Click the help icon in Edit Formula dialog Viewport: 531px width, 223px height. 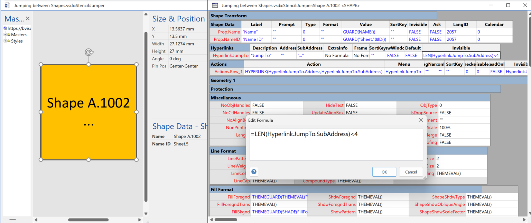(254, 172)
